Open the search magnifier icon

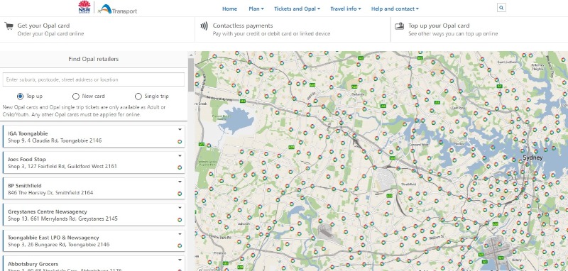501,8
